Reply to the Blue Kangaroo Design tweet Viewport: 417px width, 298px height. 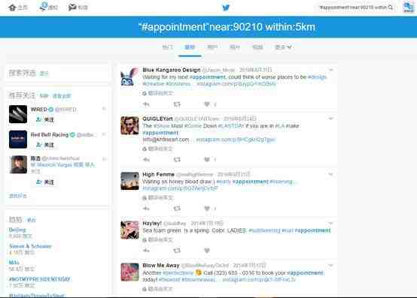(146, 104)
